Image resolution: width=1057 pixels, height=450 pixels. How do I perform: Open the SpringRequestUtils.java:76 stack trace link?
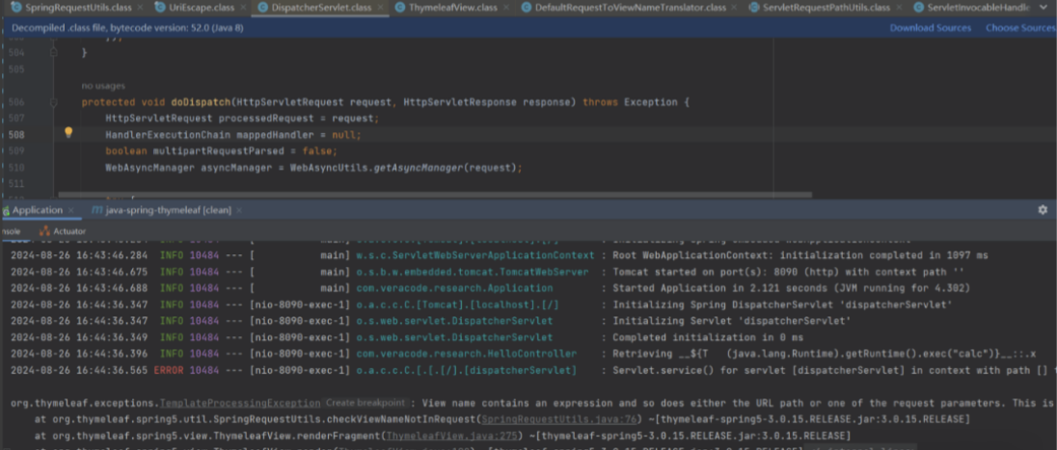point(559,419)
